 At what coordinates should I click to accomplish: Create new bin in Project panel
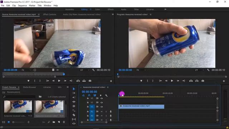tap(54, 122)
